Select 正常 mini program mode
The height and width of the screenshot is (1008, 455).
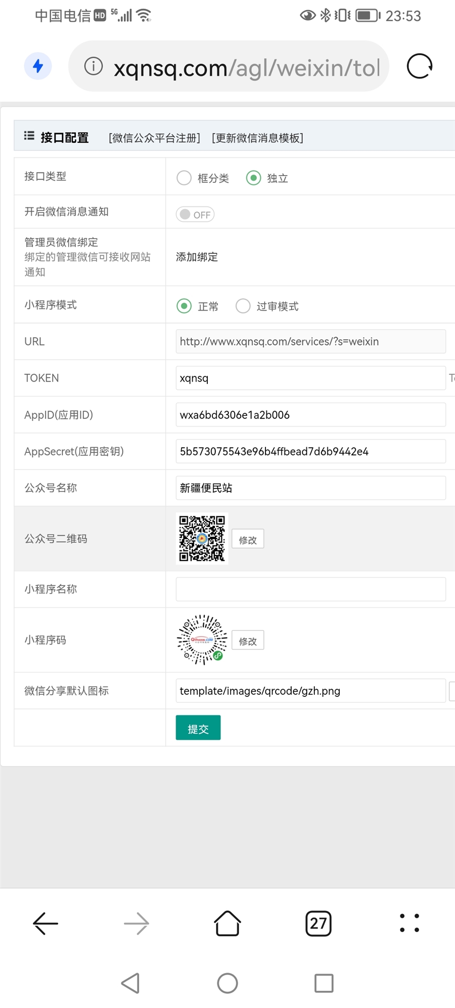point(184,306)
